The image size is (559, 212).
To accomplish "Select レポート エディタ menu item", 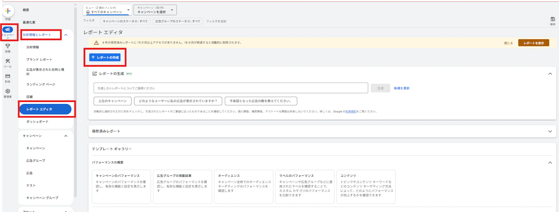I will click(45, 109).
